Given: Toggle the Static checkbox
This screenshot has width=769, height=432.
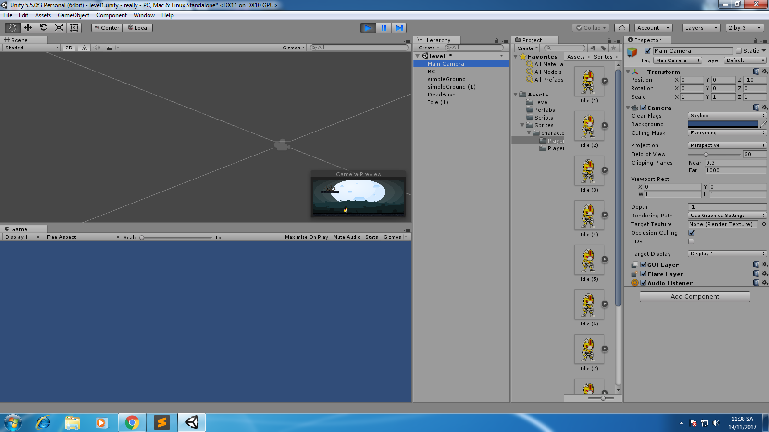Looking at the screenshot, I should pyautogui.click(x=739, y=51).
